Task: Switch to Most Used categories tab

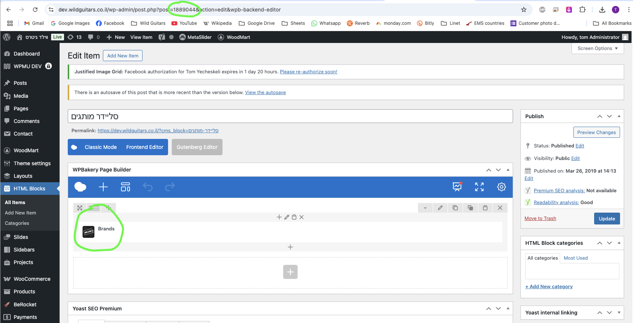Action: [x=576, y=258]
